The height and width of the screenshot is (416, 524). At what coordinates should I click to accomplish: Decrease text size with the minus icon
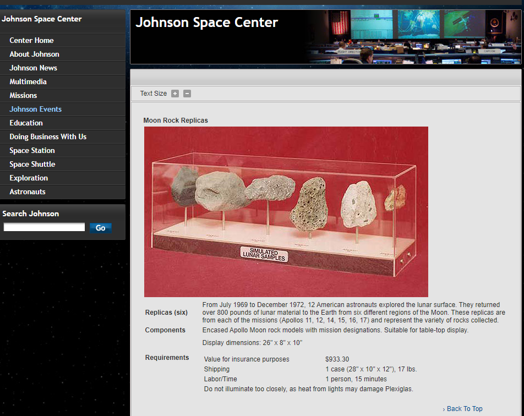tap(187, 94)
